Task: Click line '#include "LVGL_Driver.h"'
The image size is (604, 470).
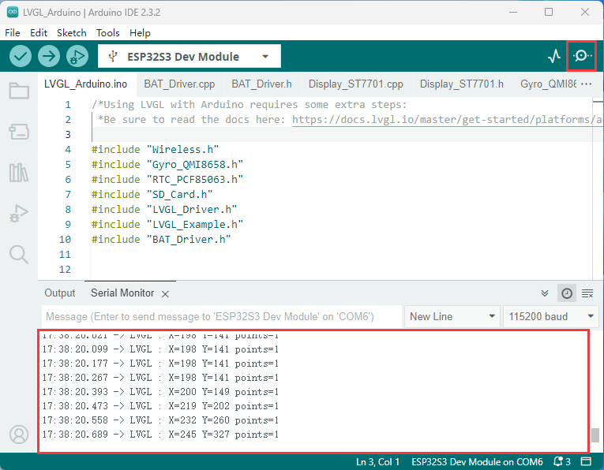Action: (164, 210)
